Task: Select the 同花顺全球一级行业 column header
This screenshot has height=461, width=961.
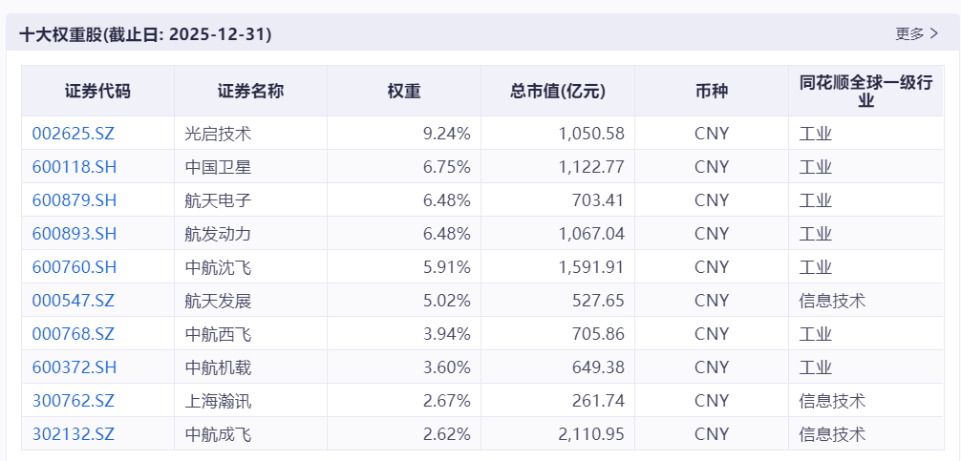Action: [x=865, y=92]
